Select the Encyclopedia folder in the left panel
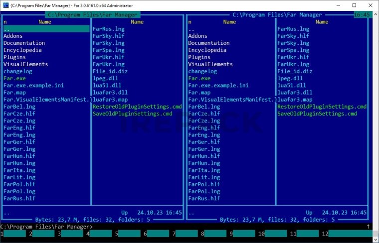Viewport: 379px width, 243px height. pyautogui.click(x=22, y=50)
